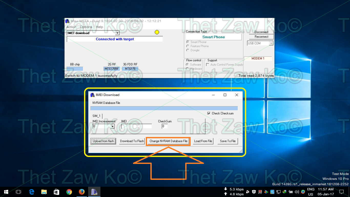This screenshot has width=350, height=197.
Task: Click Windows Defender shield tray icon
Action: point(254,192)
